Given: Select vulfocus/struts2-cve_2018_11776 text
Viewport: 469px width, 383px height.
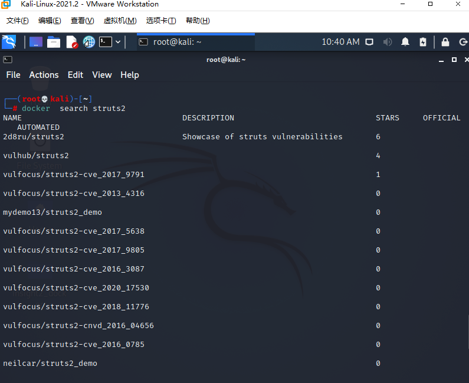Looking at the screenshot, I should pos(76,306).
